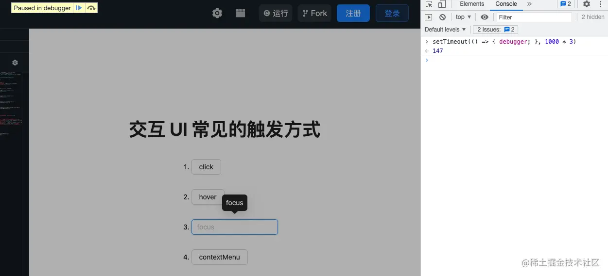
Task: Open the settings gear in top bar
Action: (x=217, y=13)
